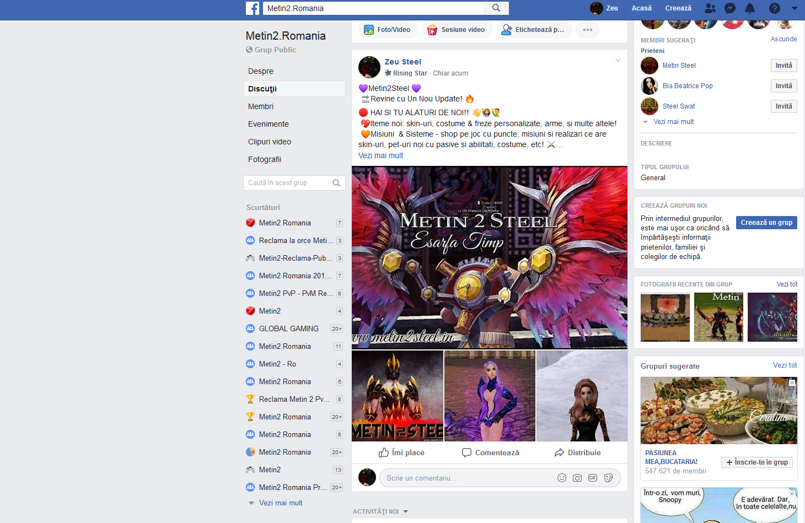
Task: Share the post with Distribuie
Action: click(x=577, y=452)
